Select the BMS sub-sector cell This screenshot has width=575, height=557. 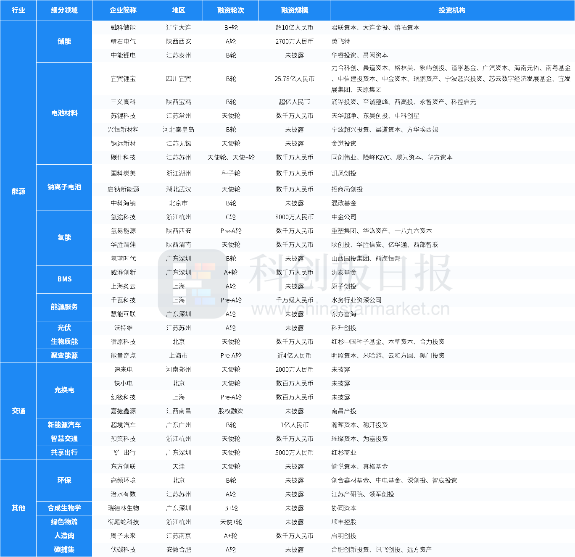64,279
